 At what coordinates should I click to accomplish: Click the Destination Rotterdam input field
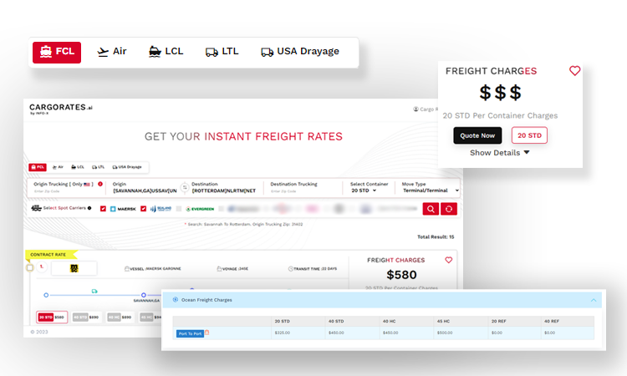[x=224, y=191]
